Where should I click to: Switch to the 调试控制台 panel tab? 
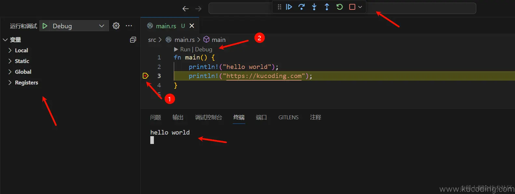209,117
